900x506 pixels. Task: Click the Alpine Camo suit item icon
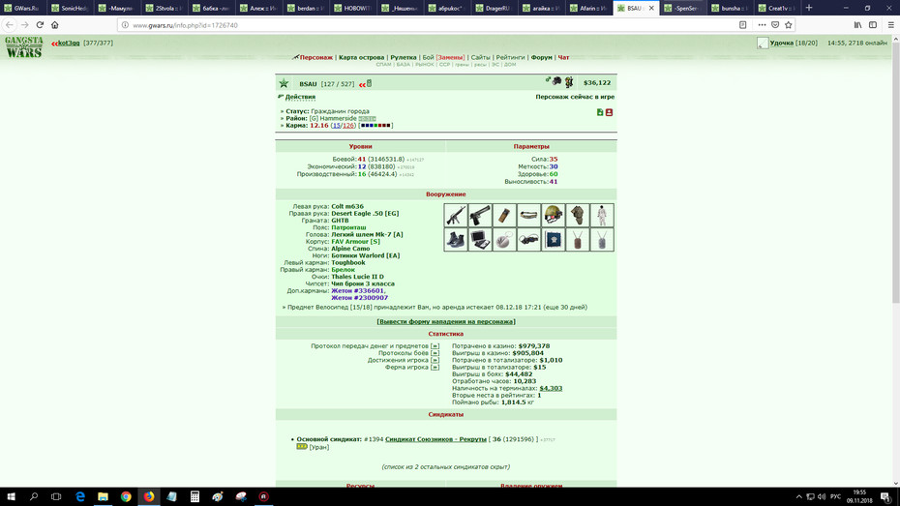pyautogui.click(x=602, y=215)
